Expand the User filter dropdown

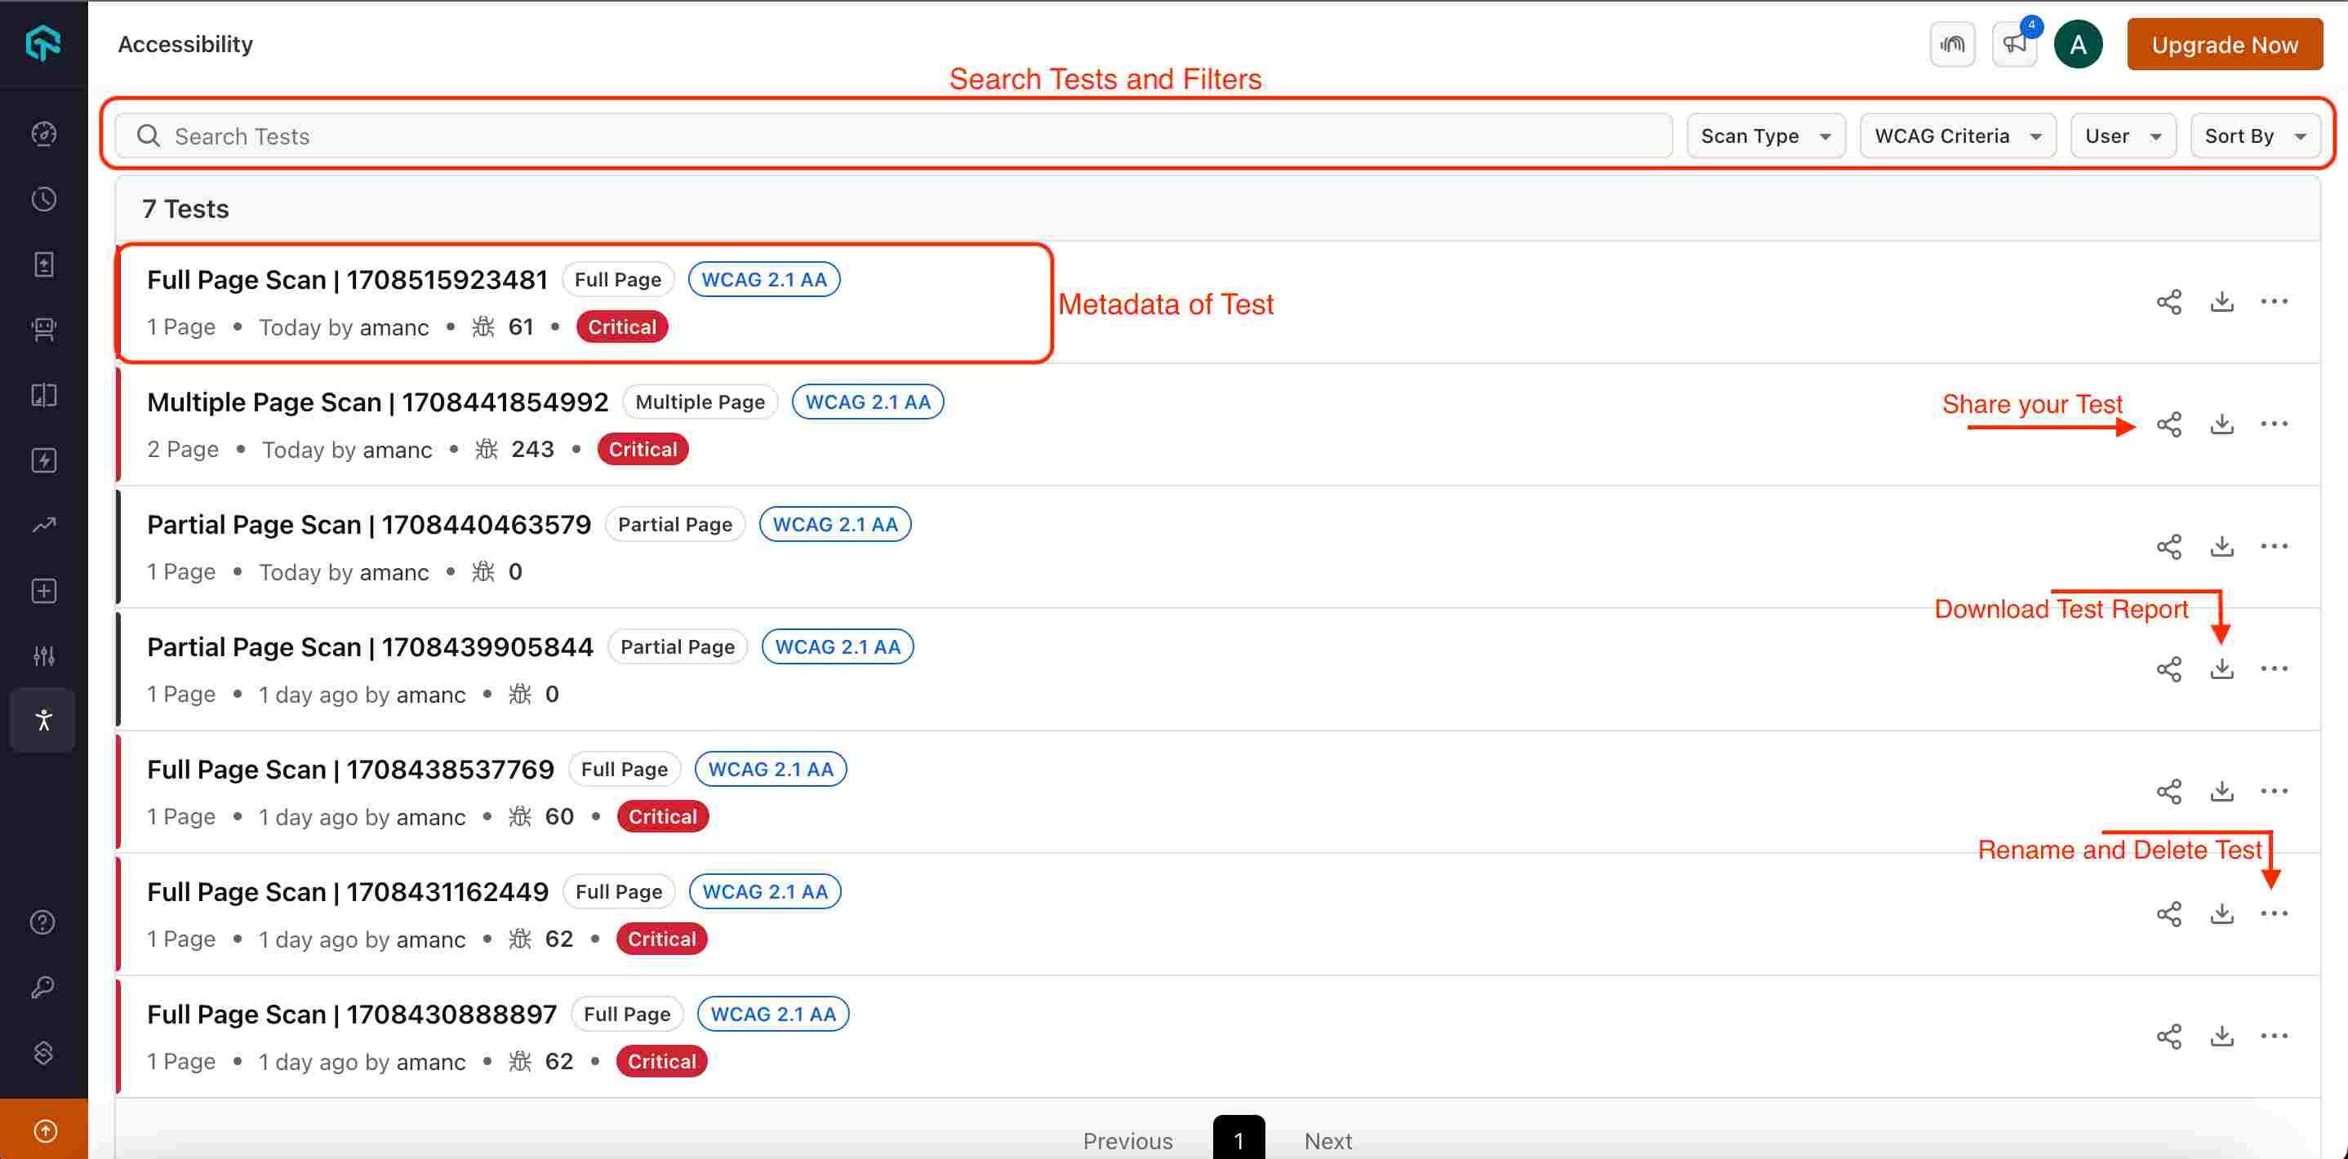click(x=2122, y=135)
